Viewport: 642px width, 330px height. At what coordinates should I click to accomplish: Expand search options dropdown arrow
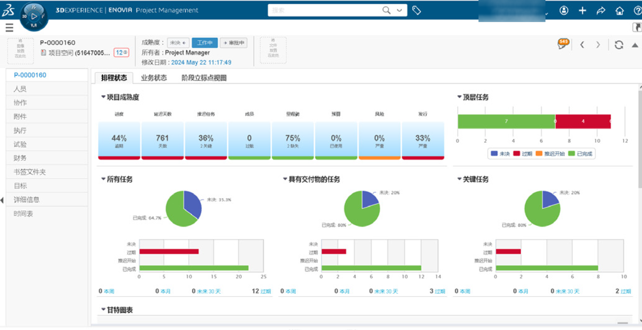click(x=399, y=10)
